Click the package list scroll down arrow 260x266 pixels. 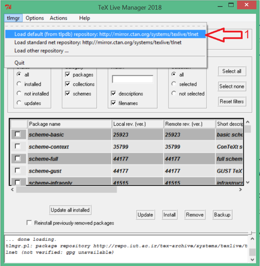click(x=248, y=182)
